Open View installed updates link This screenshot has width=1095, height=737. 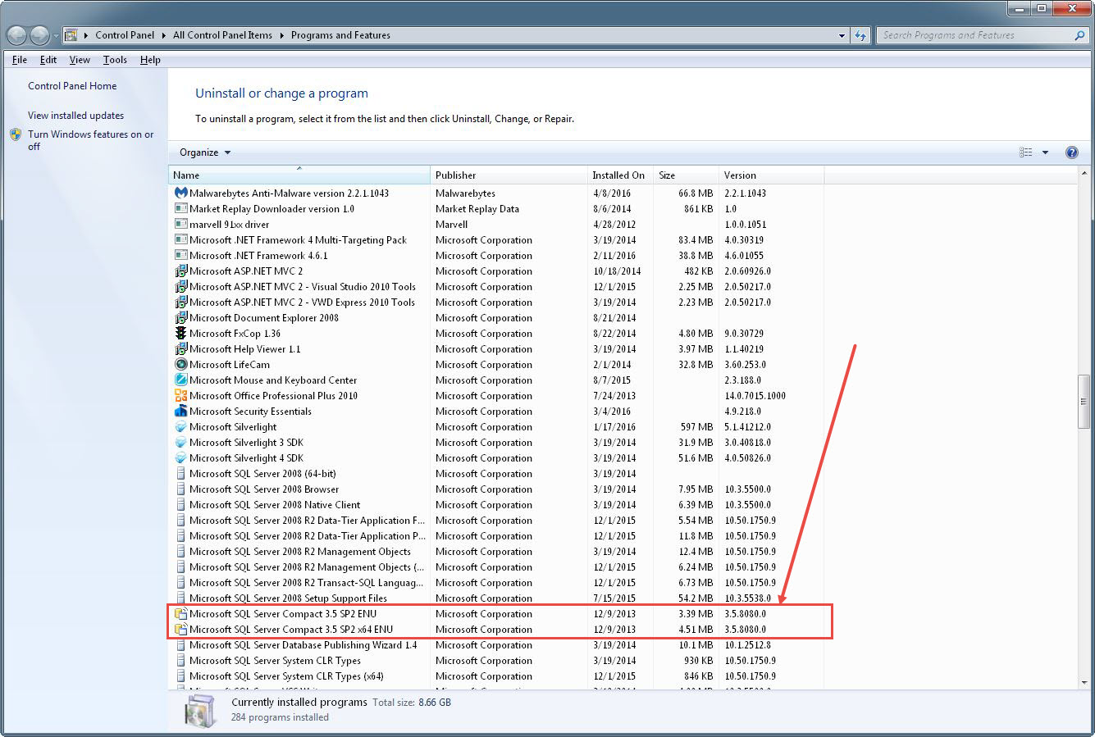pyautogui.click(x=75, y=116)
